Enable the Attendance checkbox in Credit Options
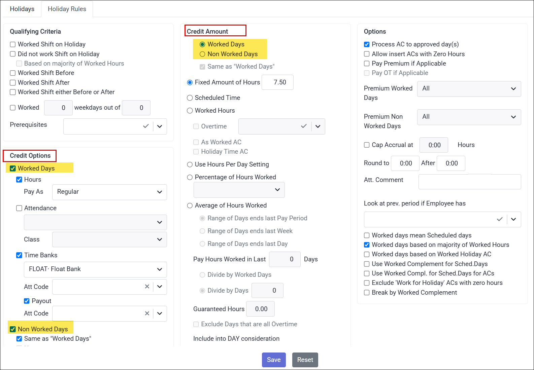Viewport: 534px width, 370px height. pos(19,208)
